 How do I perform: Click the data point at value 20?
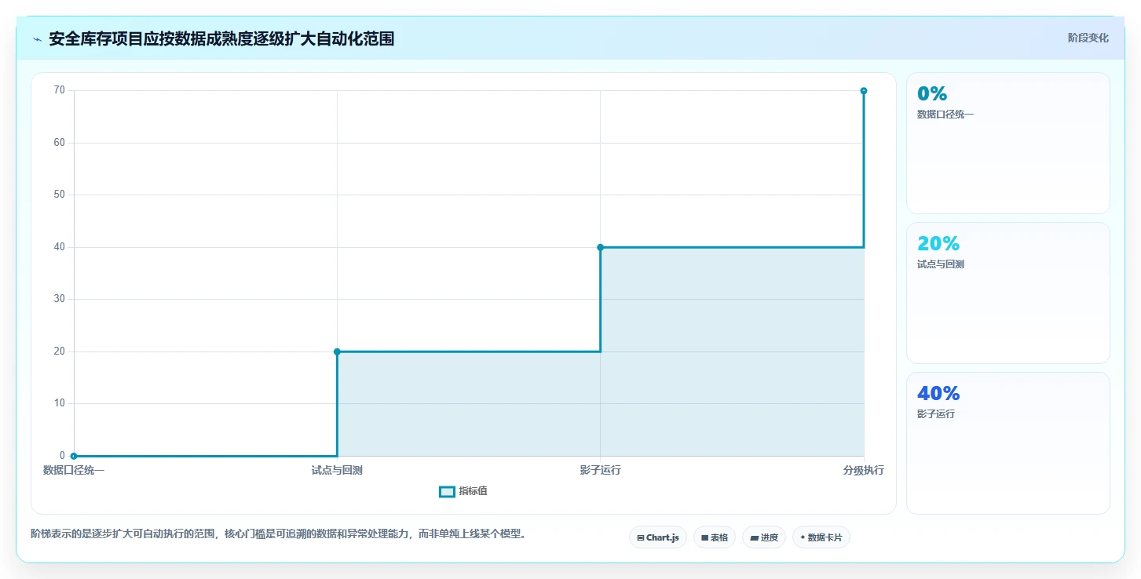click(x=337, y=351)
